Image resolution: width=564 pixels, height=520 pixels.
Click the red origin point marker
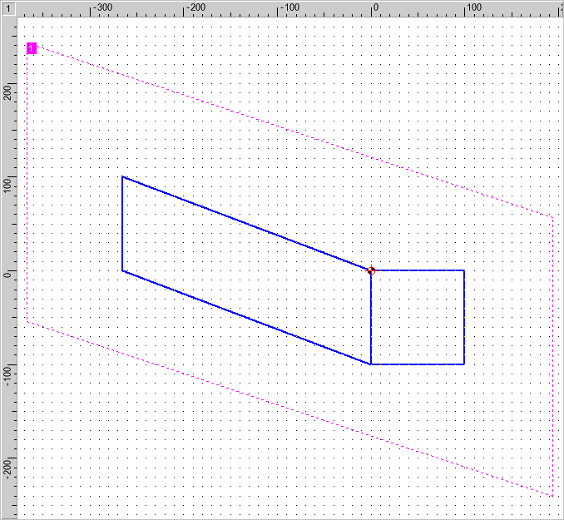(371, 270)
